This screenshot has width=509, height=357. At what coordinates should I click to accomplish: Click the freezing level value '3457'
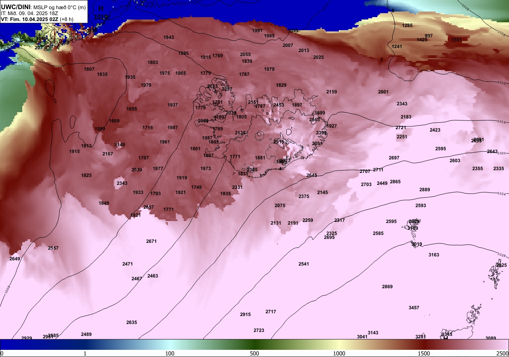pyautogui.click(x=414, y=308)
